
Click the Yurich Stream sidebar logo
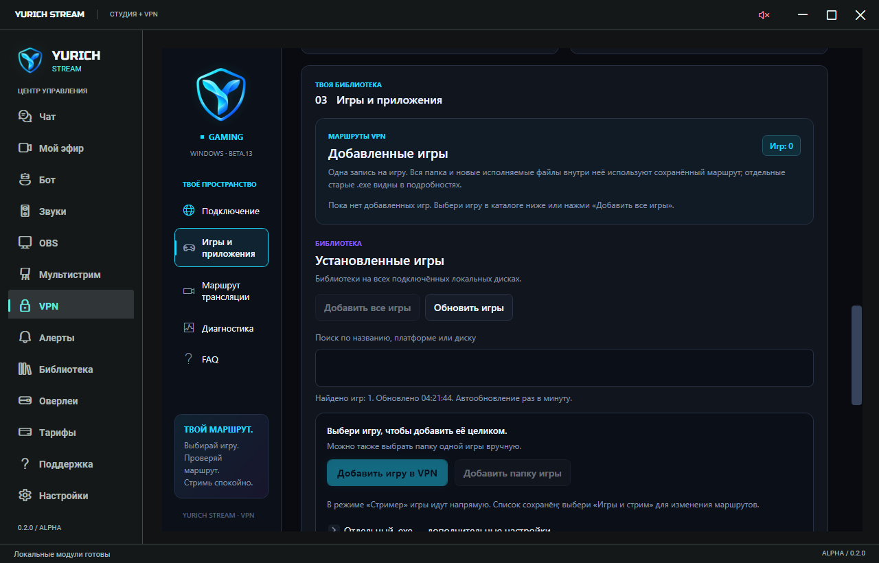[x=30, y=60]
